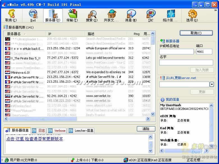Image resolution: width=219 pixels, height=164 pixels.
Task: Open the 统计信息 statistics toolbar icon
Action: tap(170, 15)
